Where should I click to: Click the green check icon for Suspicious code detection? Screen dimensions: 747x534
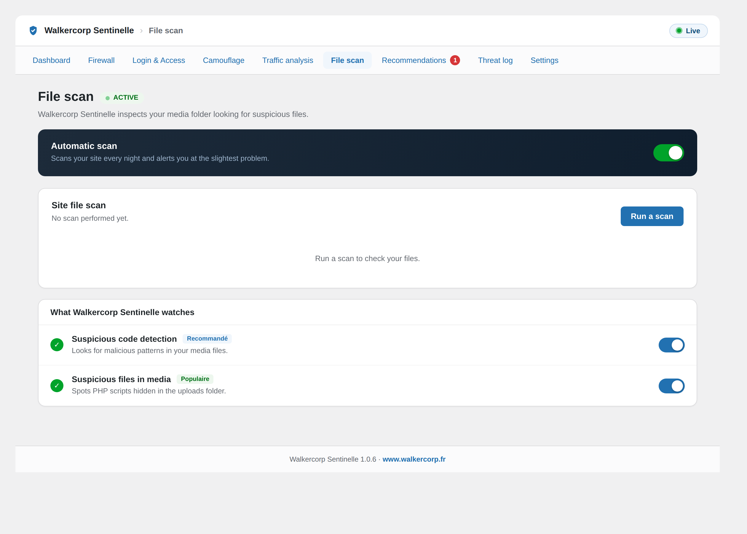[x=57, y=345]
